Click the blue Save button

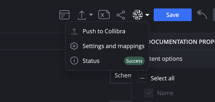tap(173, 15)
